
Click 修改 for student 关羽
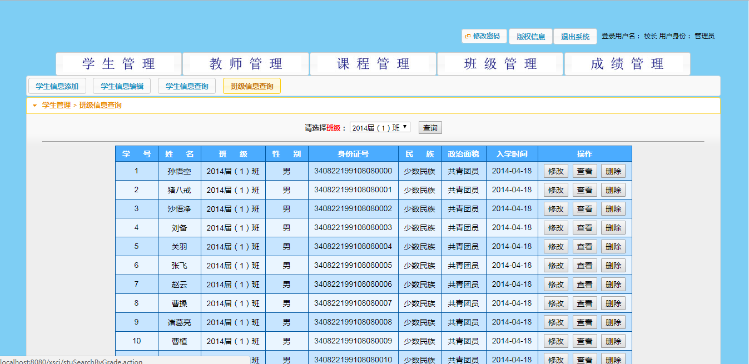pyautogui.click(x=556, y=247)
